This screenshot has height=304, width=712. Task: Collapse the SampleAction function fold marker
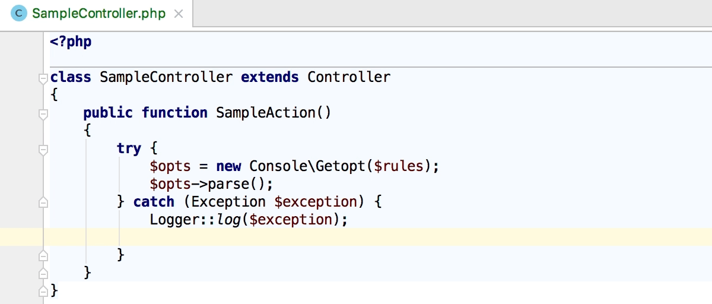click(x=43, y=113)
